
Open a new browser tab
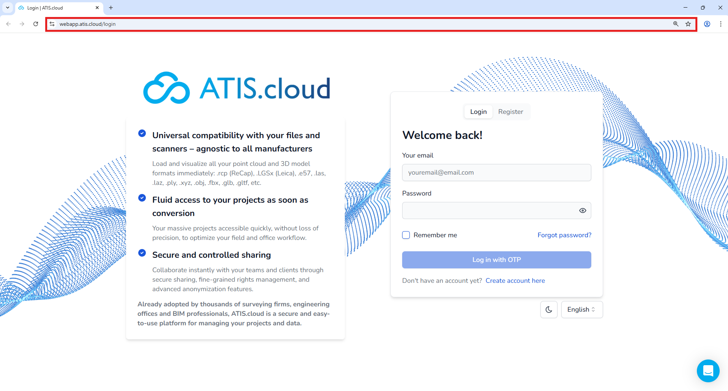coord(111,8)
